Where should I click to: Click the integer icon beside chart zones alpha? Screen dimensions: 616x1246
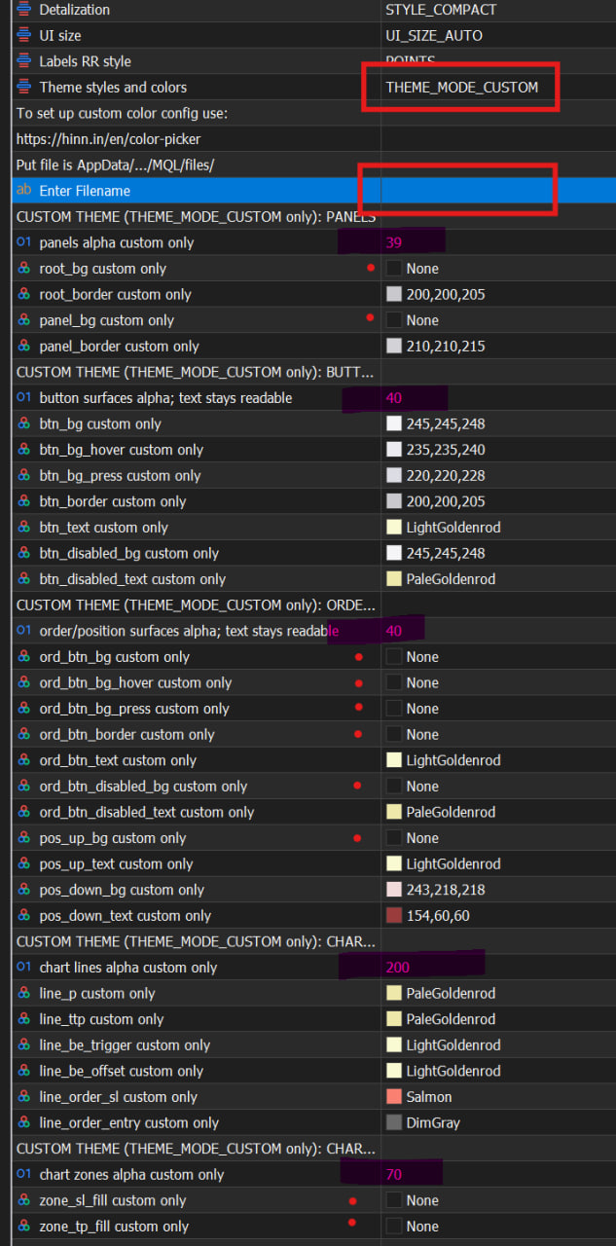pos(24,1175)
